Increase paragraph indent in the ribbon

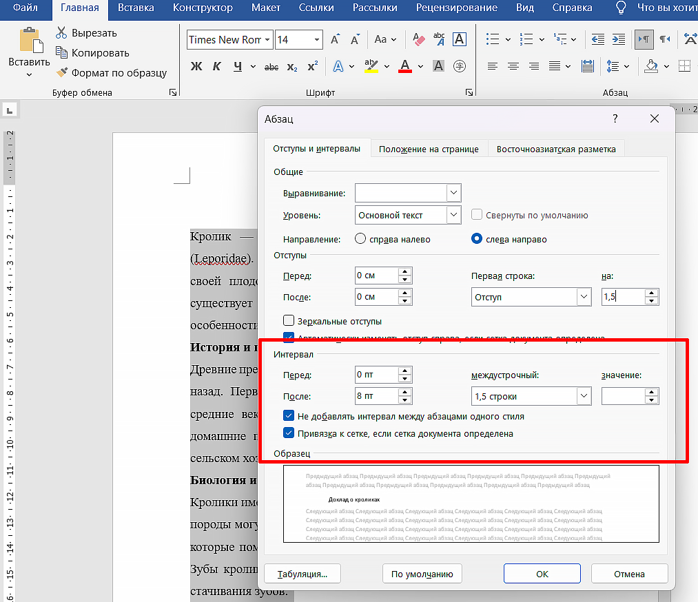tap(619, 39)
